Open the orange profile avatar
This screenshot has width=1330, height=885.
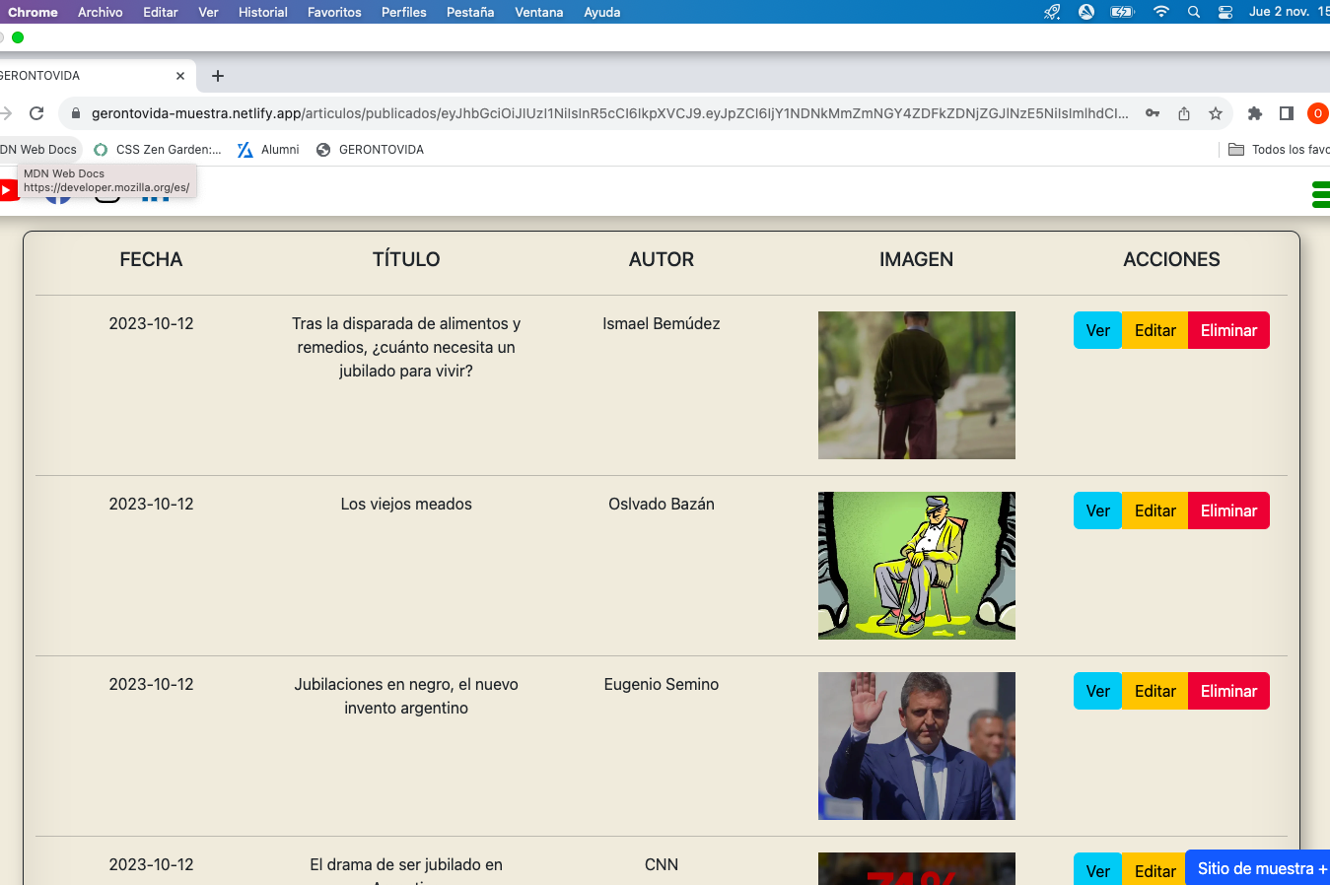1318,113
